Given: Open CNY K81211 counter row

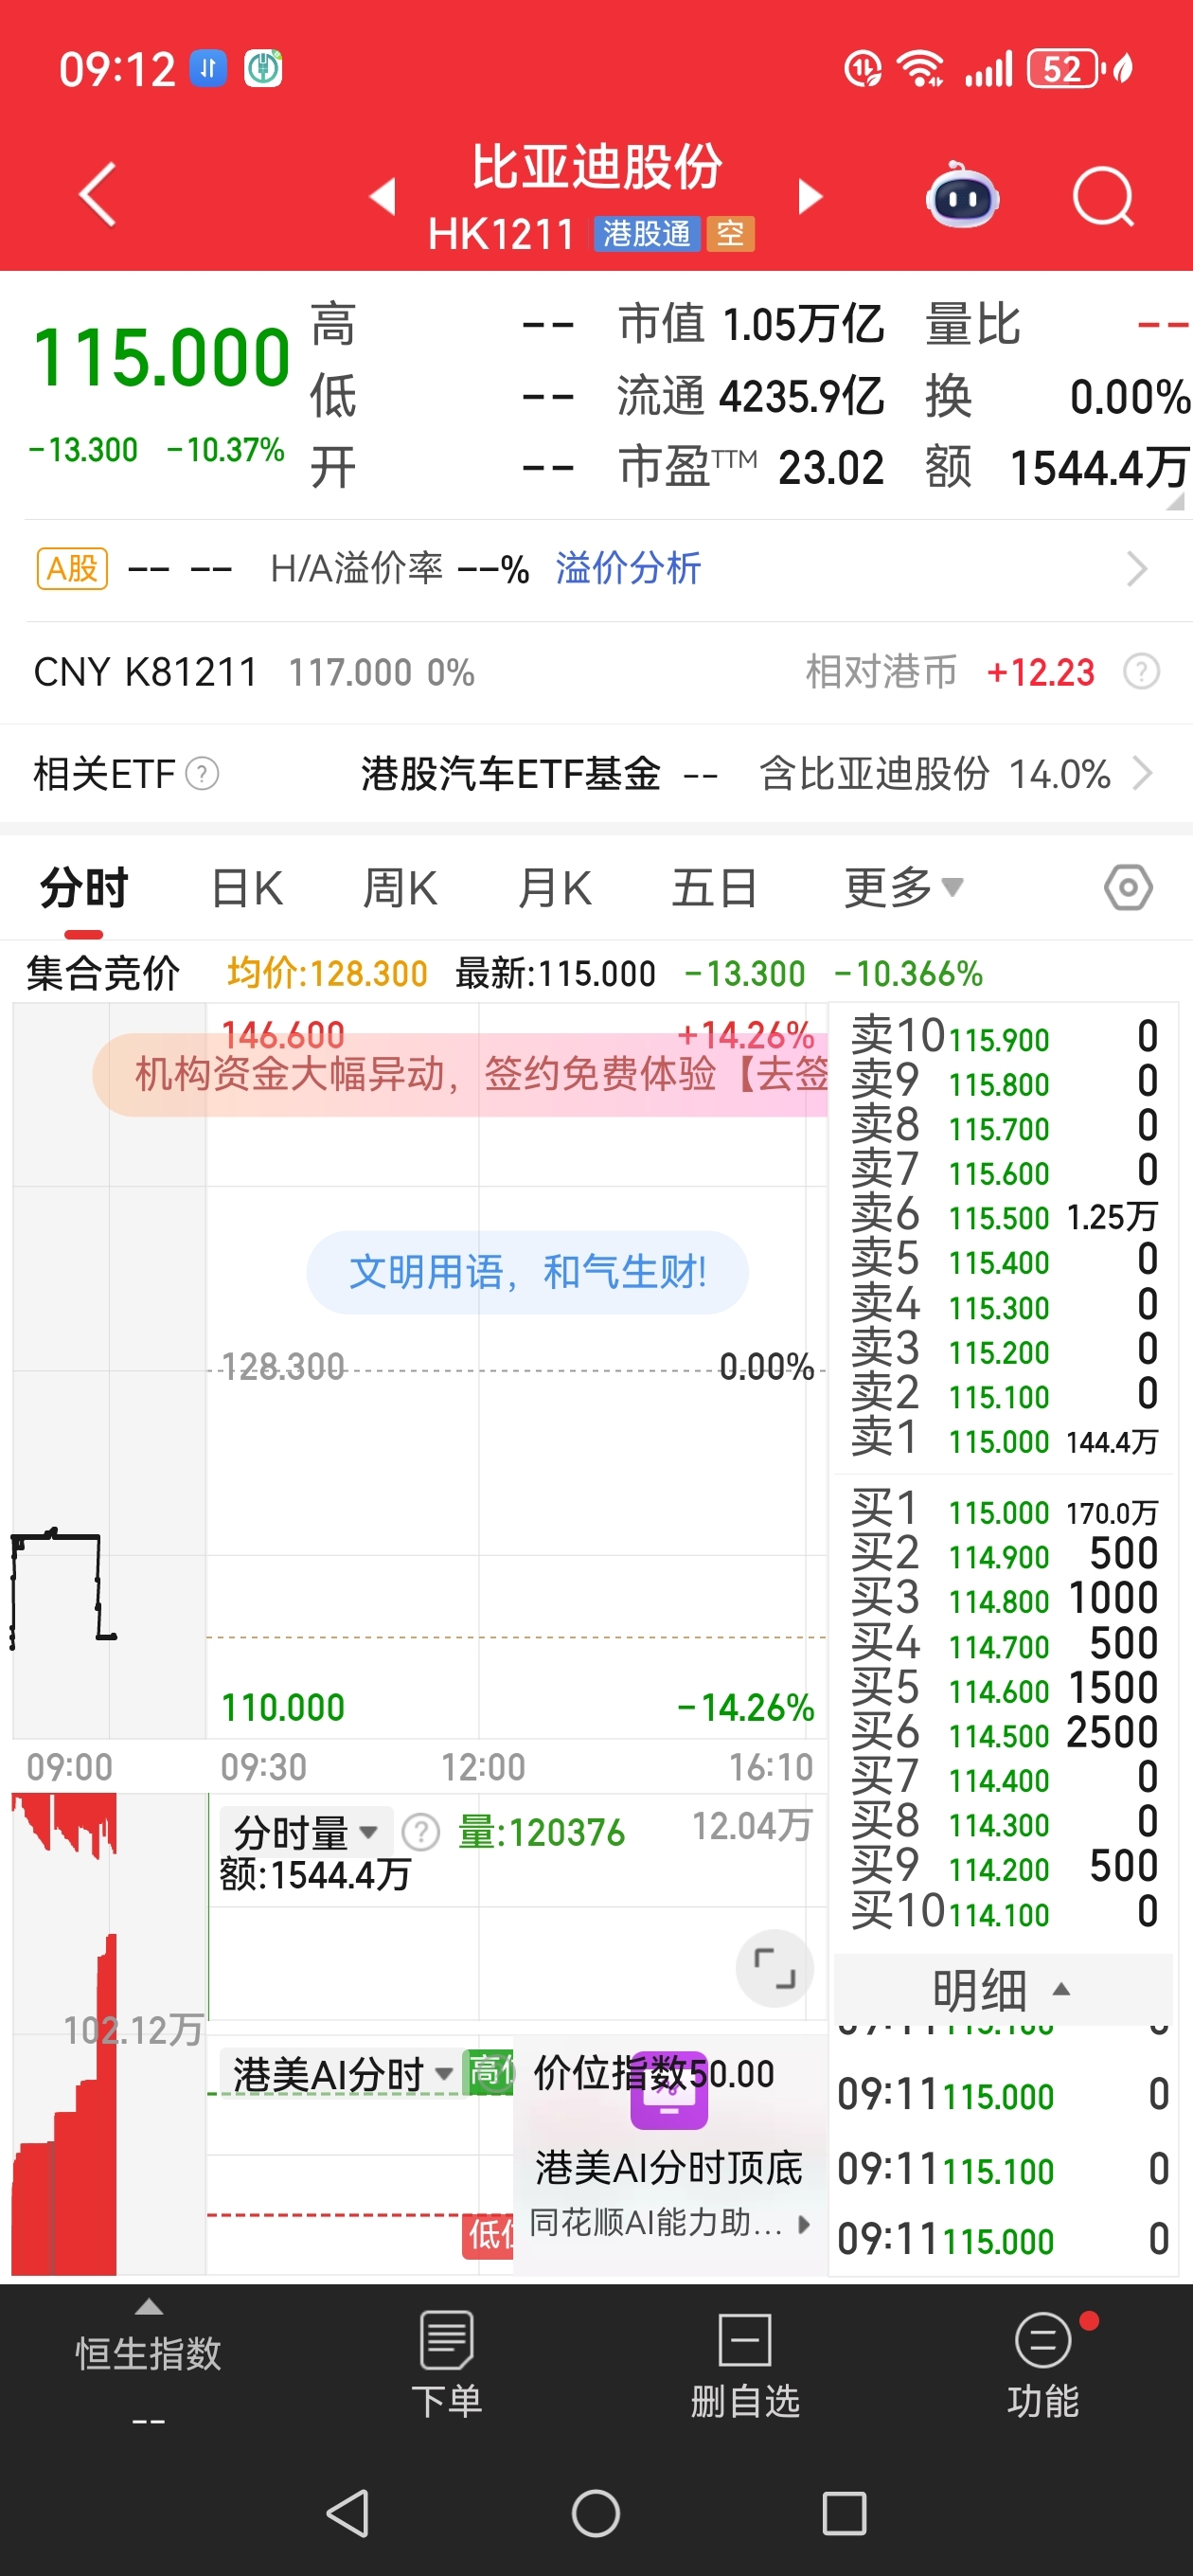Looking at the screenshot, I should click(596, 672).
